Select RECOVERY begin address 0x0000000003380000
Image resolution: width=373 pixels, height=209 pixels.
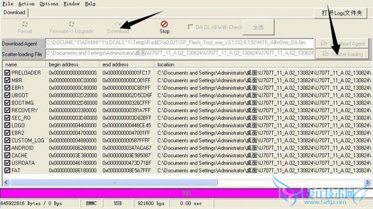tap(73, 110)
